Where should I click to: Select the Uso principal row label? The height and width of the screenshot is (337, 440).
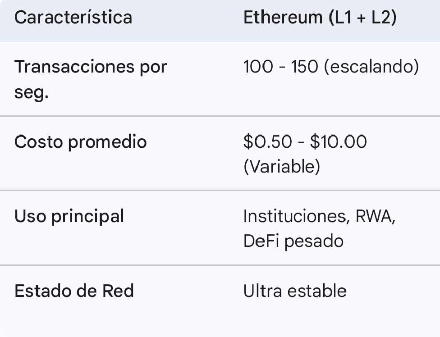click(x=69, y=216)
